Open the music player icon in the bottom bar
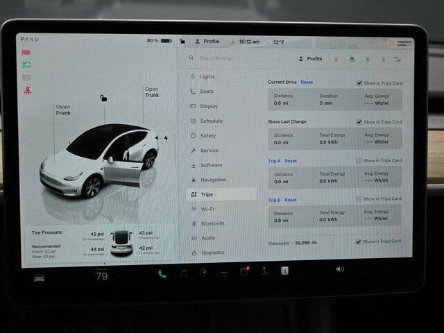The width and height of the screenshot is (444, 333). (x=183, y=273)
